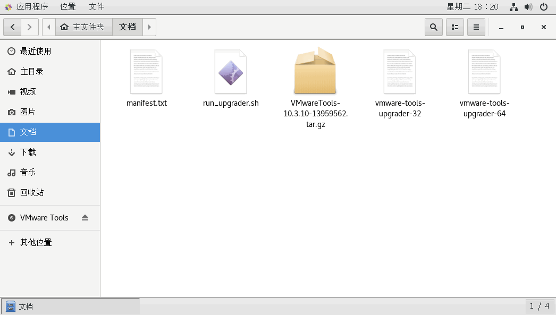
Task: Open the hamburger options menu
Action: click(476, 27)
